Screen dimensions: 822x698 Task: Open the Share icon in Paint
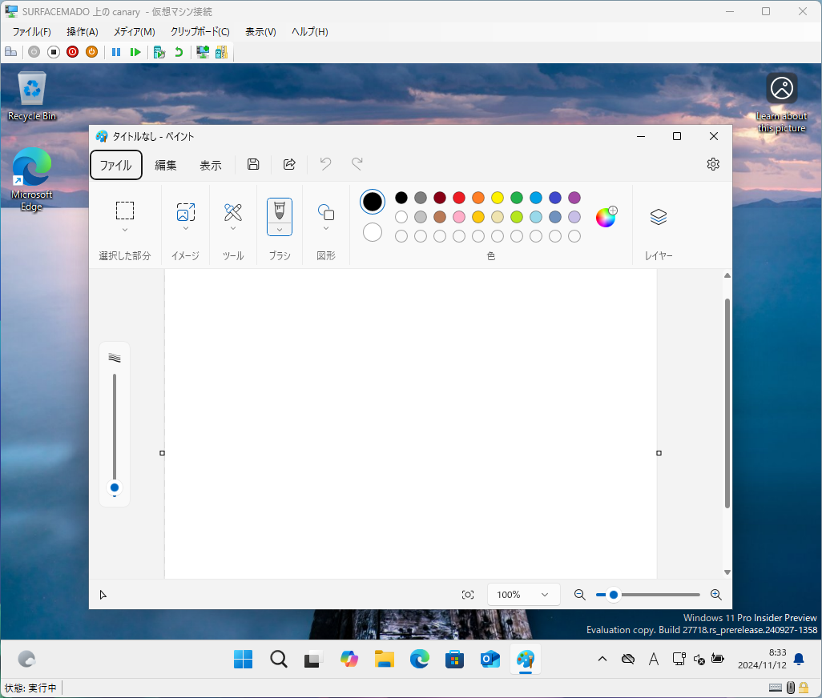289,164
